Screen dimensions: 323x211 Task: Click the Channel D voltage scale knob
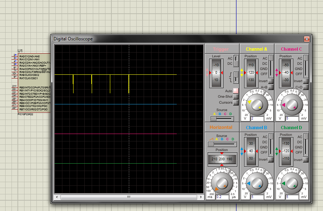(292, 183)
